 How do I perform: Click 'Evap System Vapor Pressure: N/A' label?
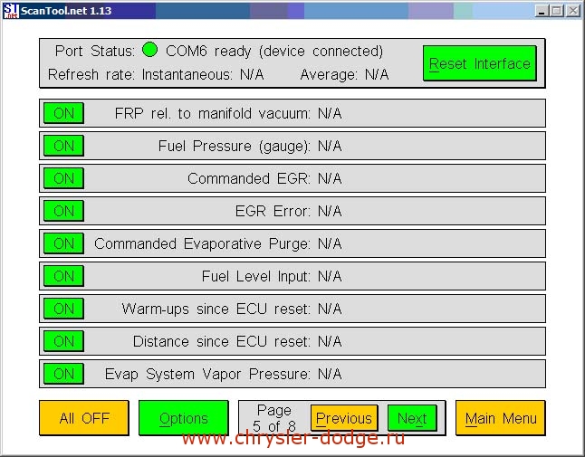click(223, 375)
